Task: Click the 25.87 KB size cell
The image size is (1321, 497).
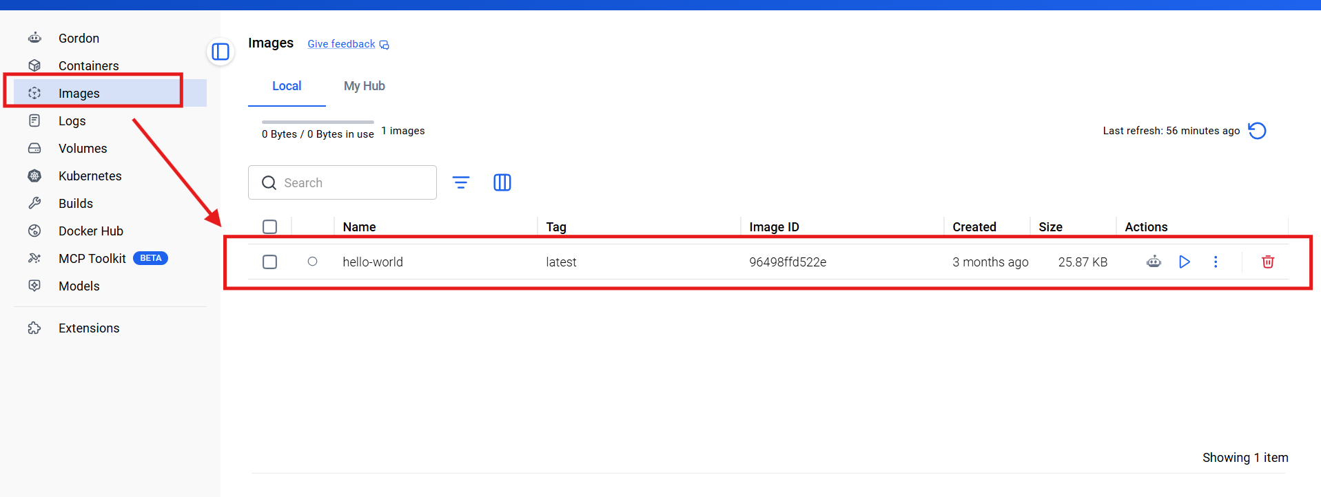Action: (x=1083, y=262)
